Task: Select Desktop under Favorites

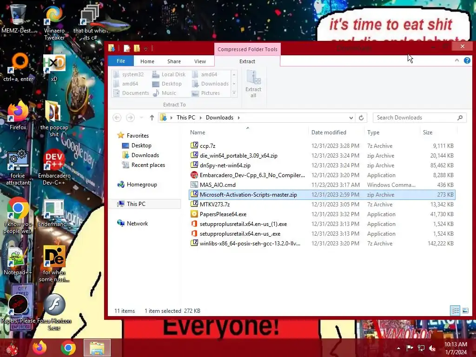Action: pyautogui.click(x=141, y=145)
